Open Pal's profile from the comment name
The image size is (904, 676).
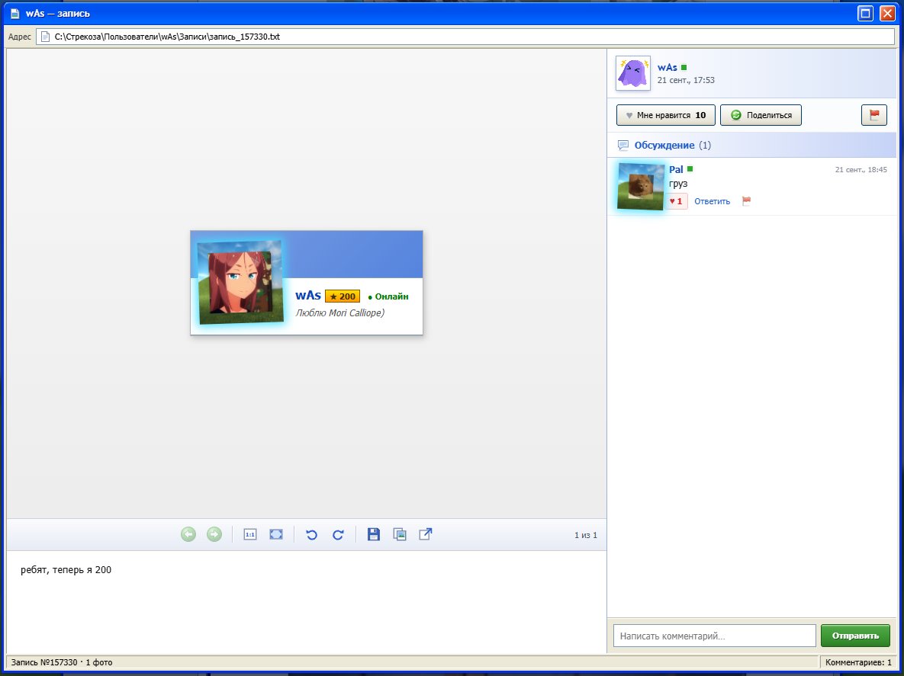tap(676, 169)
